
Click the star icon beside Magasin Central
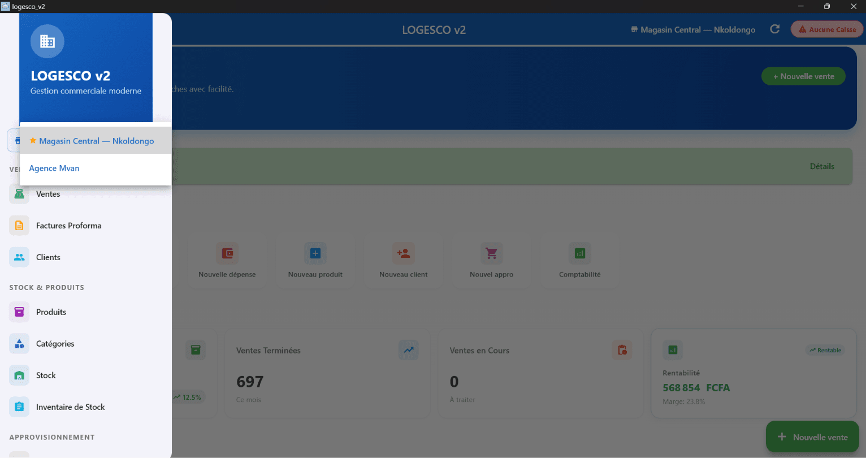pos(33,140)
